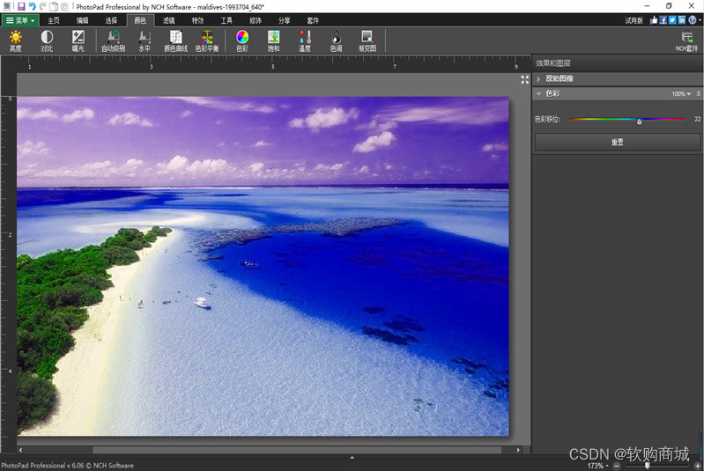Click the hue shift value 22
This screenshot has height=471, width=704.
[x=697, y=119]
